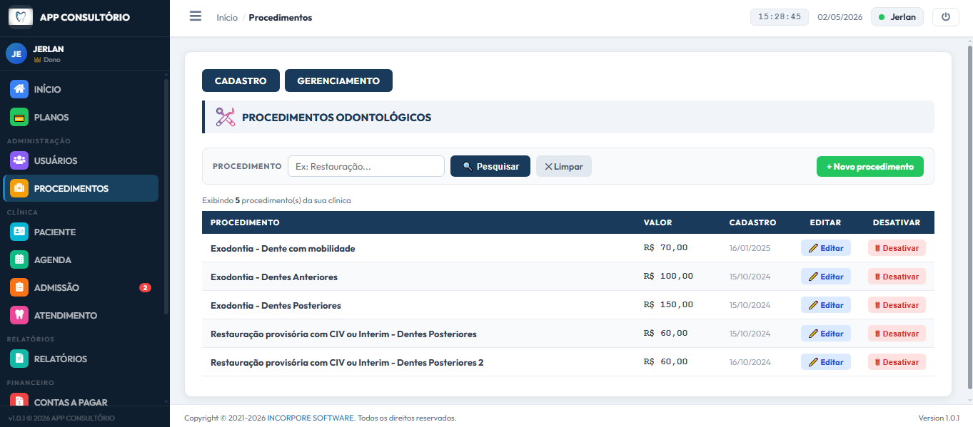Deactivate Exodontia - Dentes Anteriores
This screenshot has width=973, height=427.
(897, 277)
